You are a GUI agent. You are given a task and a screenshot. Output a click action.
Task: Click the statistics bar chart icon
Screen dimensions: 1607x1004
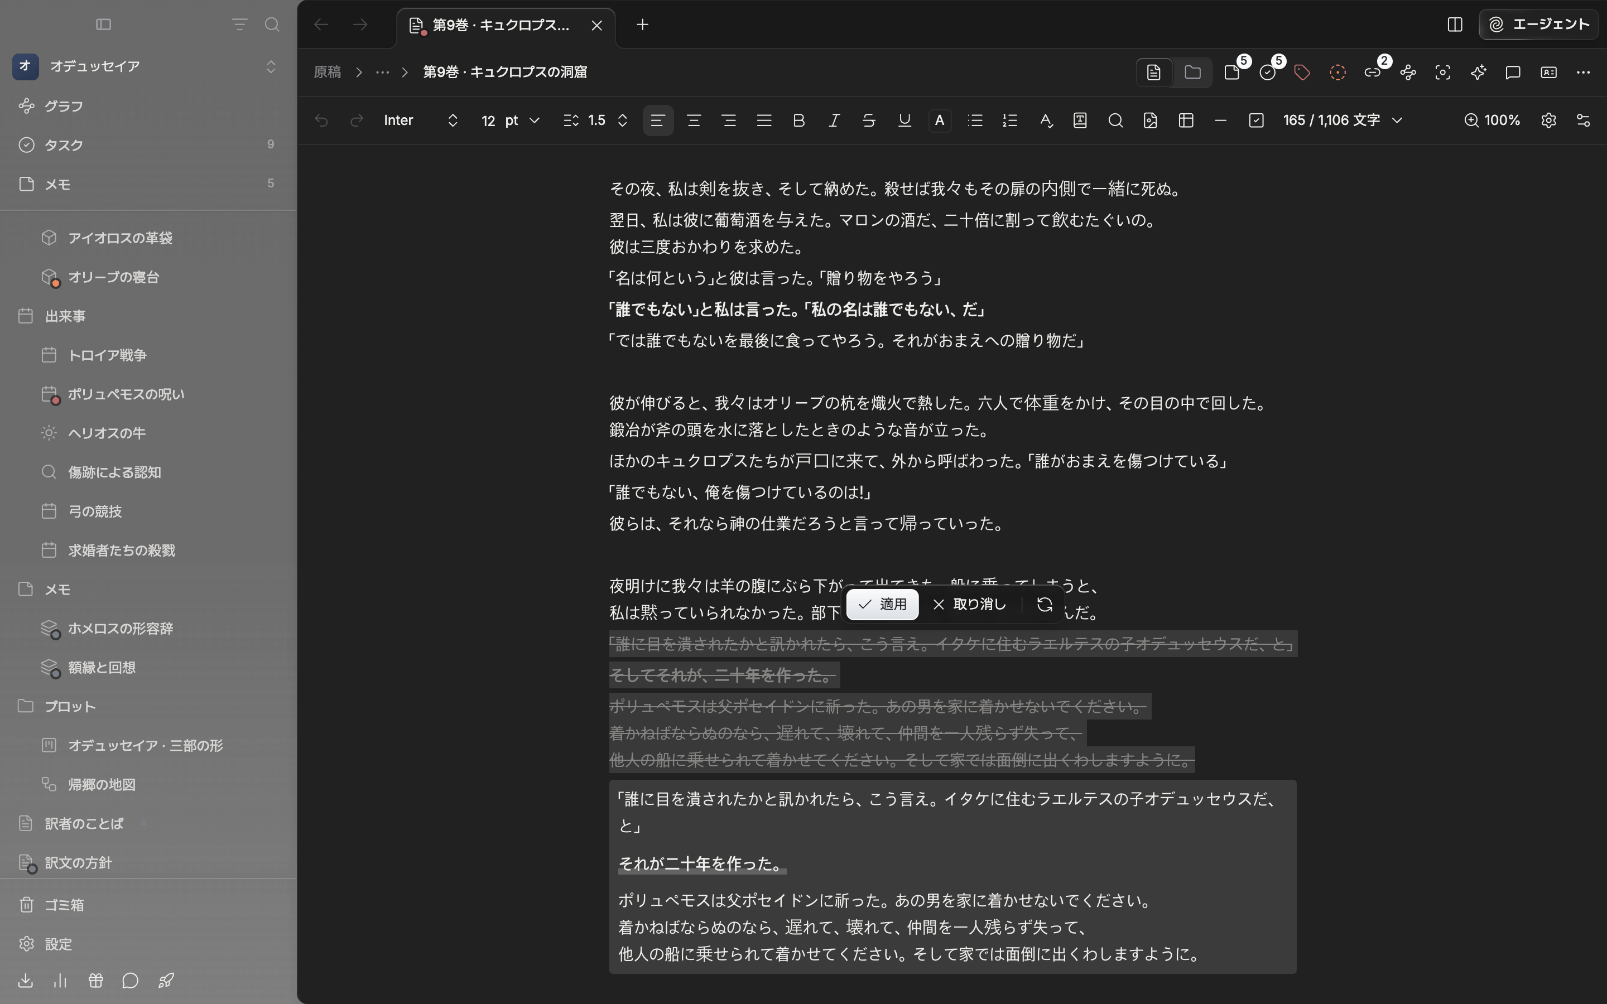[x=60, y=980]
